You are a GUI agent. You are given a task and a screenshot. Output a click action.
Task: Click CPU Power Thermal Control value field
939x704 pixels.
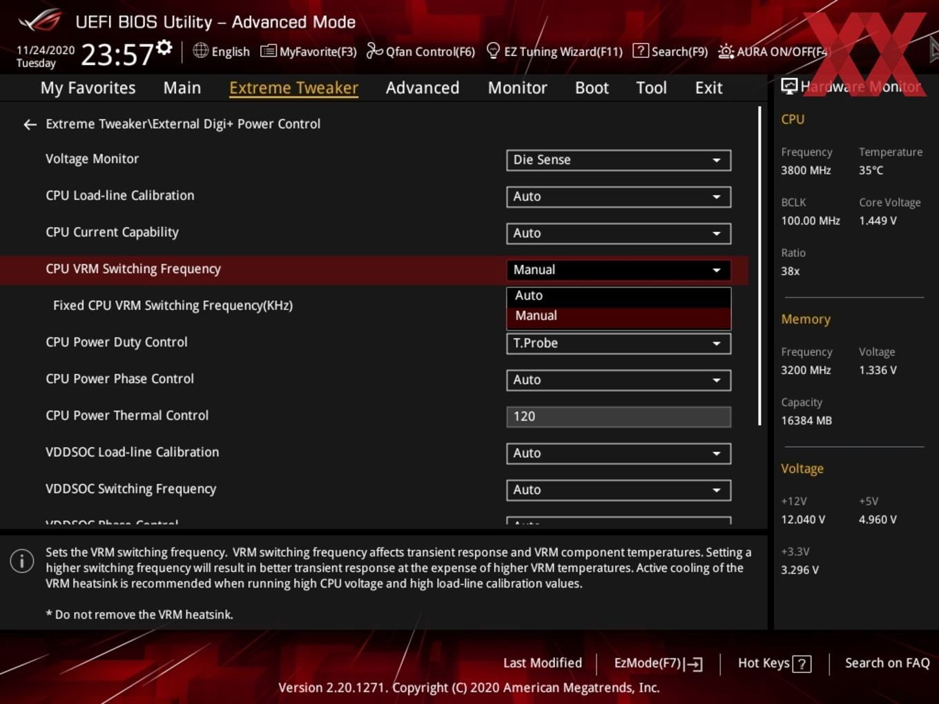tap(618, 416)
